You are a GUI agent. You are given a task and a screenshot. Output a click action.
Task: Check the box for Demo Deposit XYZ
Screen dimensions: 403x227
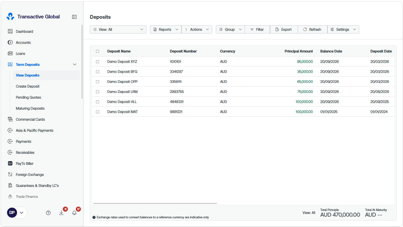click(x=98, y=62)
